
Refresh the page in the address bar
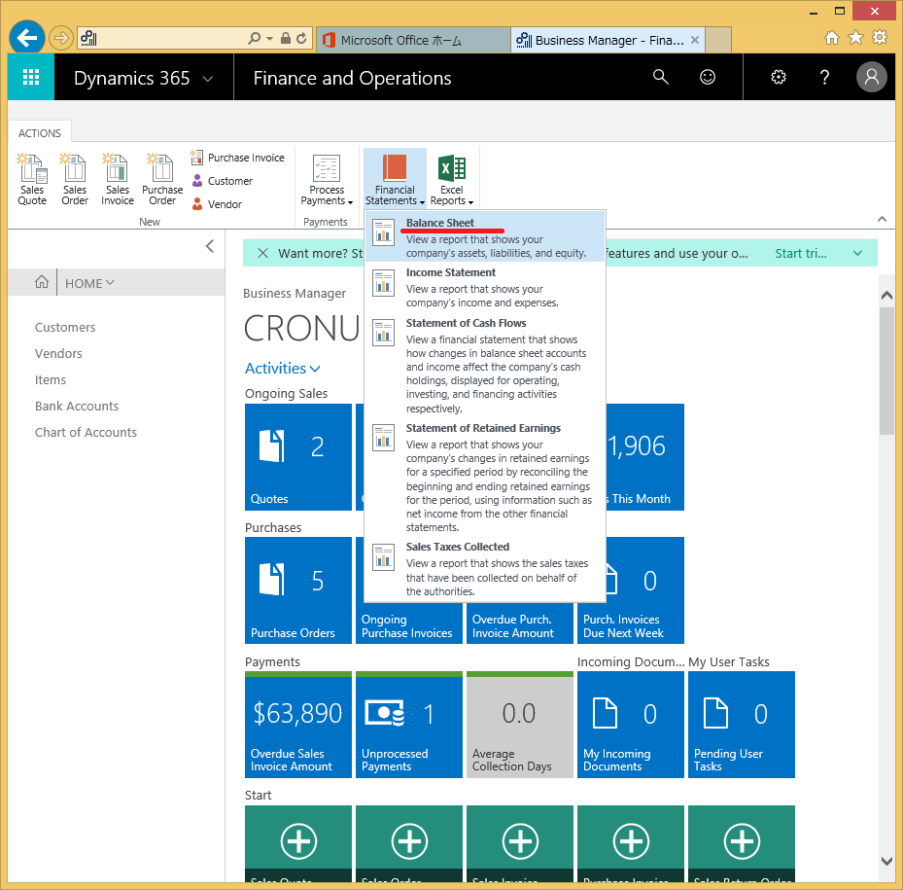(x=301, y=39)
